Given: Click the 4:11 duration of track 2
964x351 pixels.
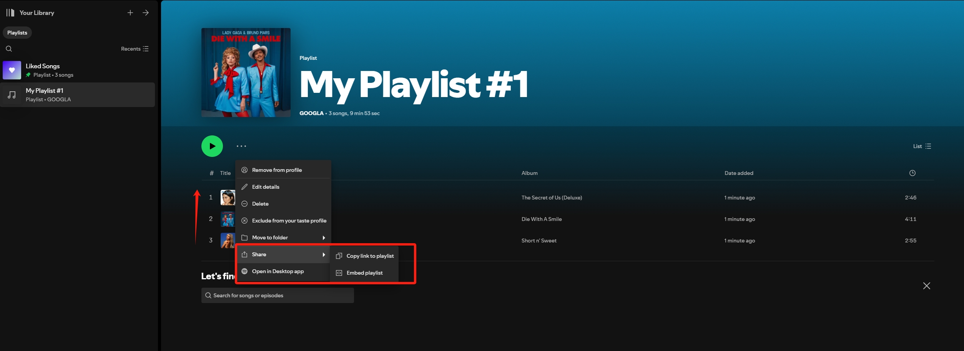Looking at the screenshot, I should tap(911, 219).
